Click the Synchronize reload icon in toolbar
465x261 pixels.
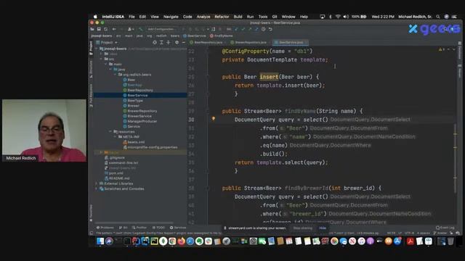[105, 29]
